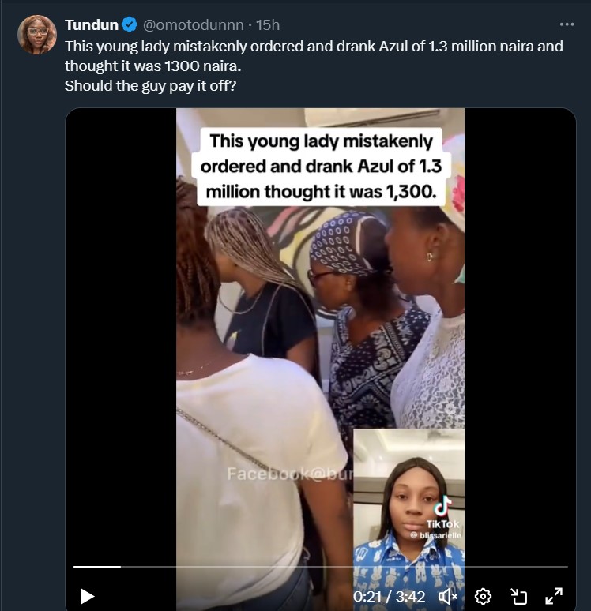Open the three-dot more options menu
The image size is (591, 611).
click(x=567, y=24)
